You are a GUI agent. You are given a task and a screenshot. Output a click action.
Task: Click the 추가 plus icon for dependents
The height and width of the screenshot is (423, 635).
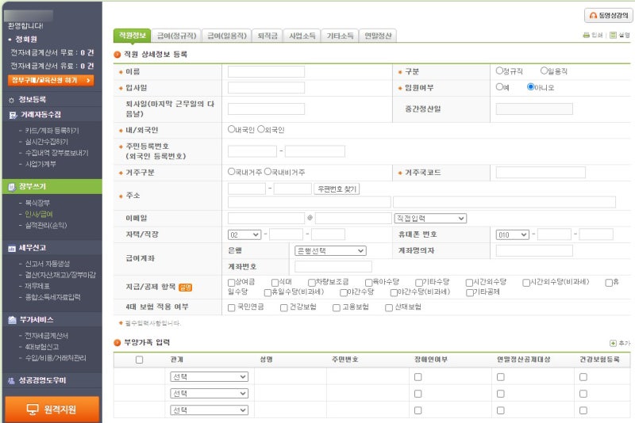click(x=613, y=343)
